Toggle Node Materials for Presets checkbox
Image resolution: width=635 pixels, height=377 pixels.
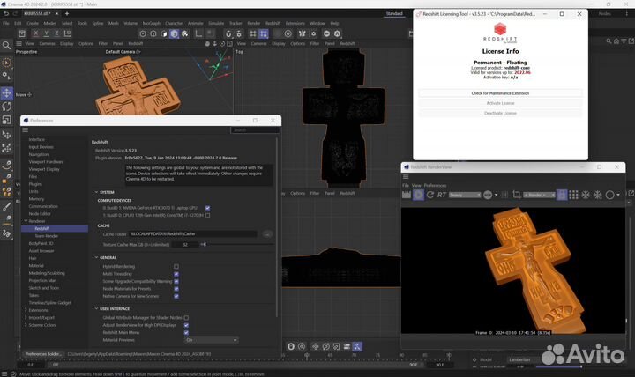click(176, 289)
